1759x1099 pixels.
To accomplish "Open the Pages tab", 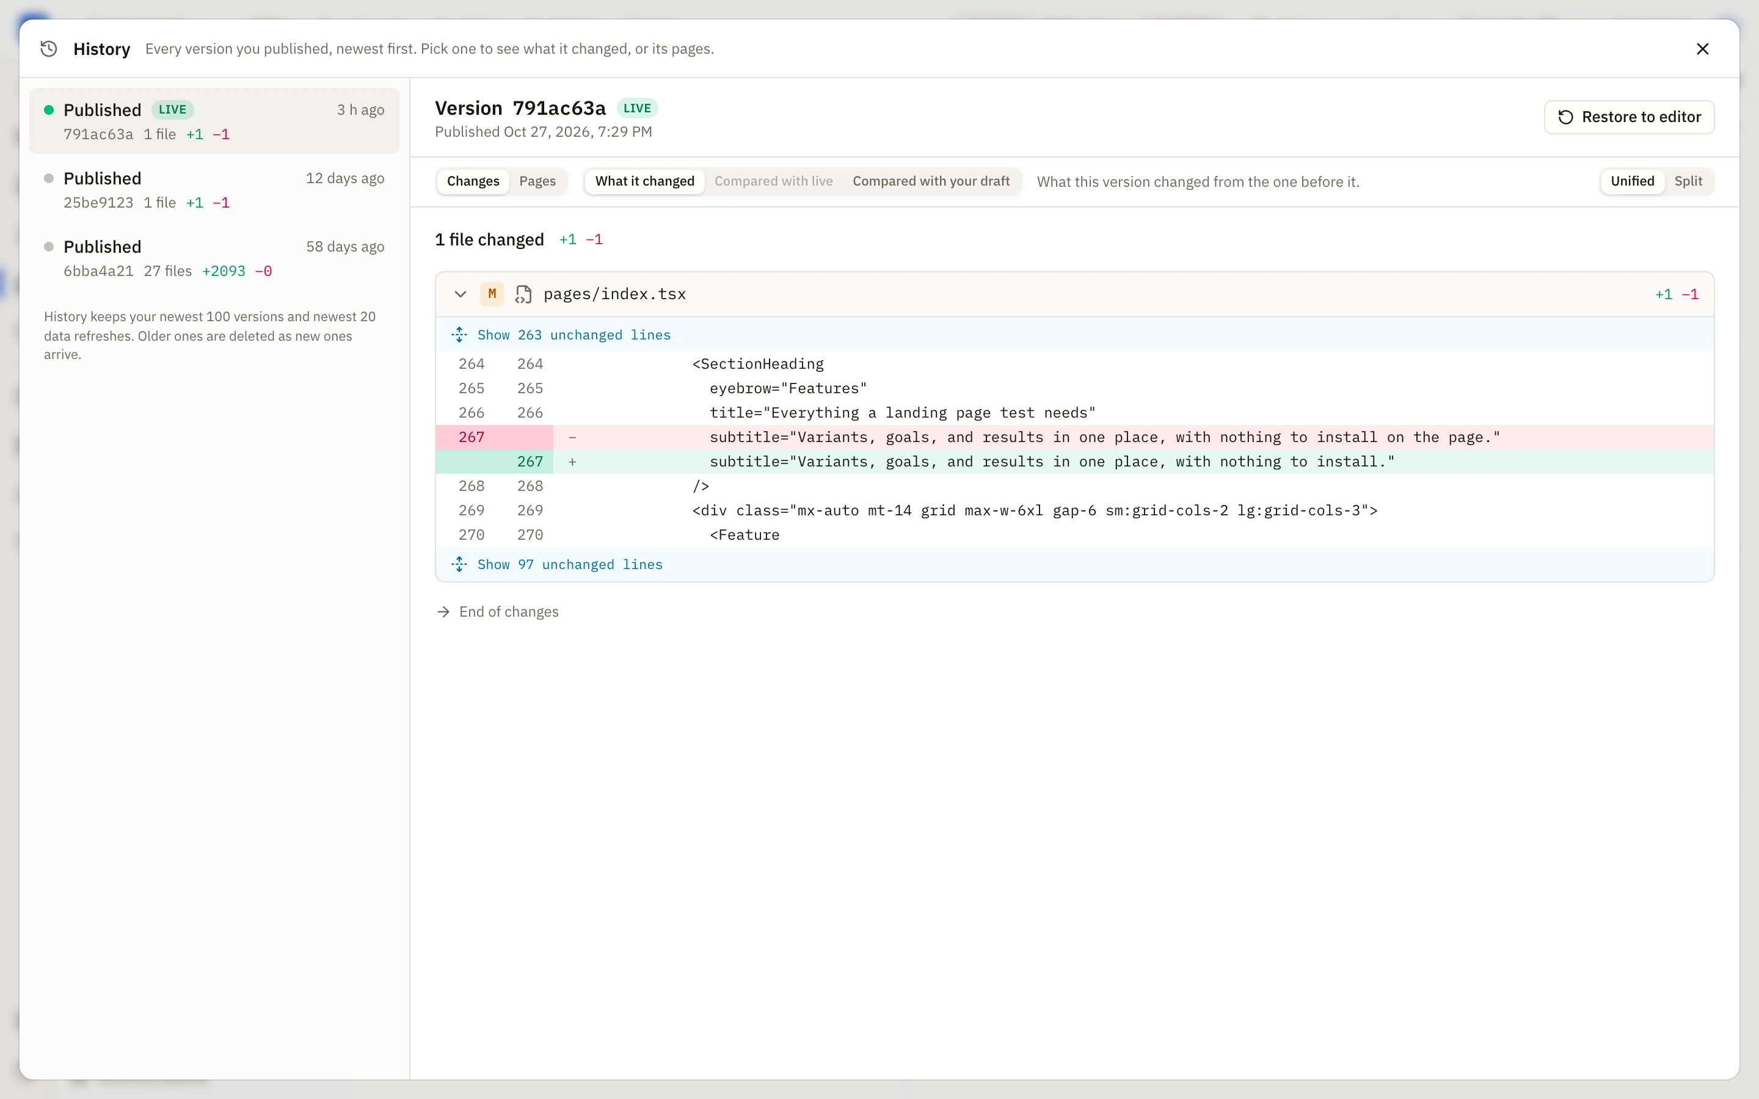I will pyautogui.click(x=537, y=182).
